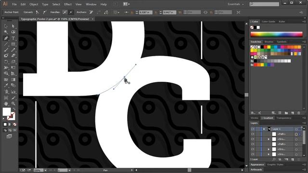This screenshot has width=308, height=173.
Task: Click the Stroke color box in toolbox
Action: [12, 116]
